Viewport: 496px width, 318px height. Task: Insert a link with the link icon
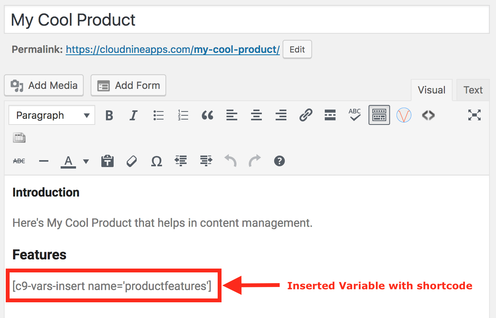click(306, 115)
